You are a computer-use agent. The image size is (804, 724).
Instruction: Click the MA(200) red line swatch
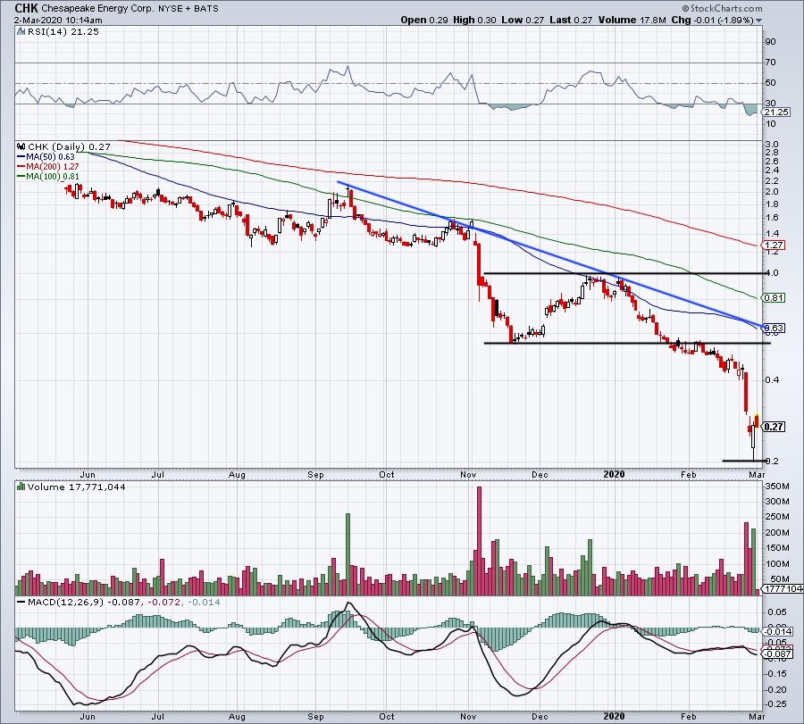[x=21, y=167]
